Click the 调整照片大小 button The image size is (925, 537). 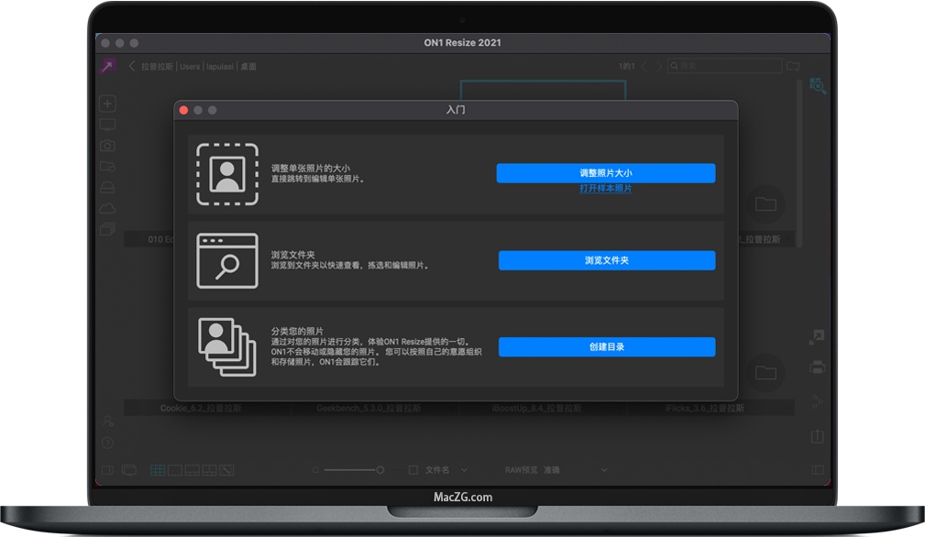coord(606,172)
